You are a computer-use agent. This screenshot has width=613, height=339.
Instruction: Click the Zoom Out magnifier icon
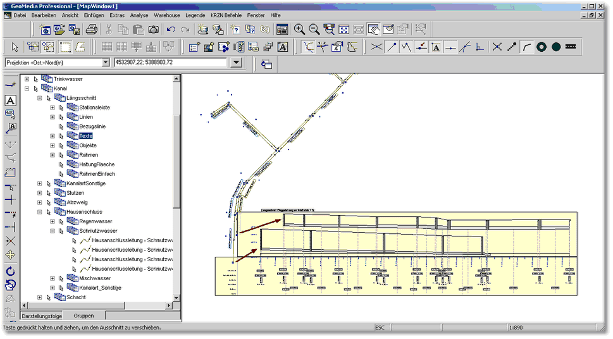[314, 29]
